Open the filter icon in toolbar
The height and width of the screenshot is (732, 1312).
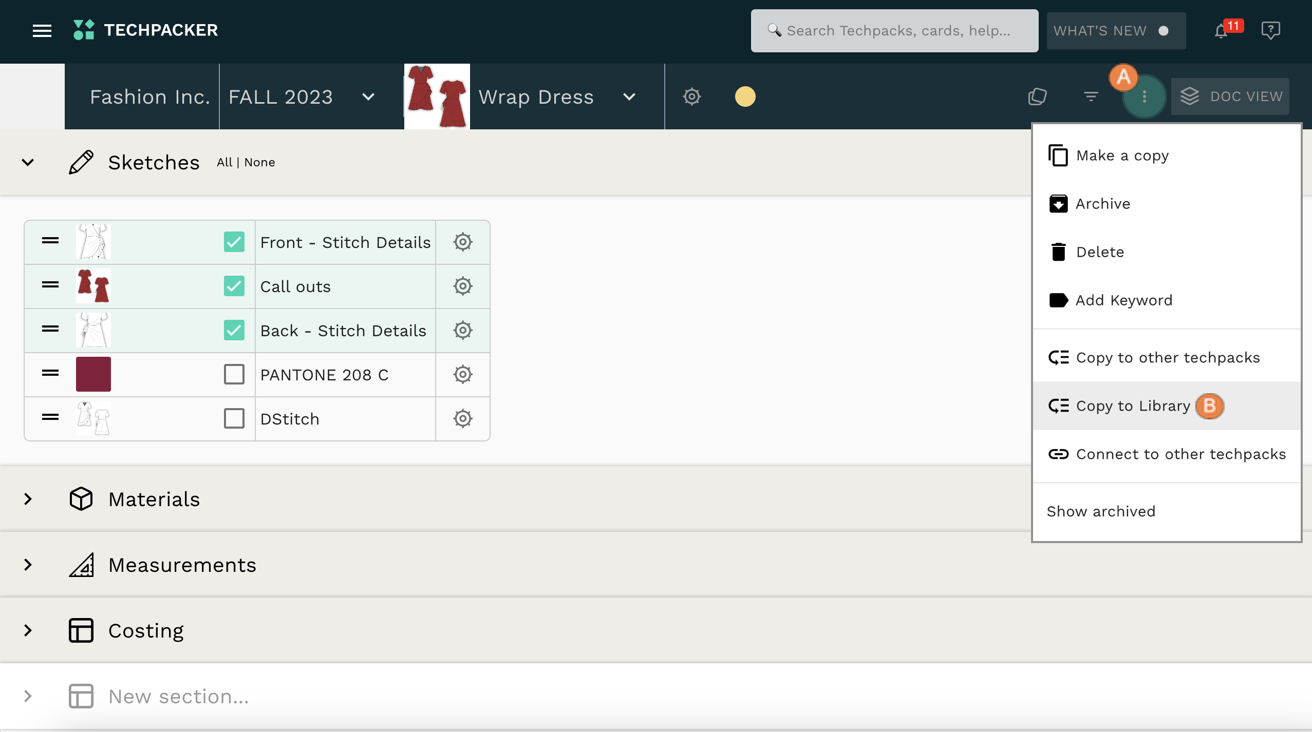click(1091, 97)
